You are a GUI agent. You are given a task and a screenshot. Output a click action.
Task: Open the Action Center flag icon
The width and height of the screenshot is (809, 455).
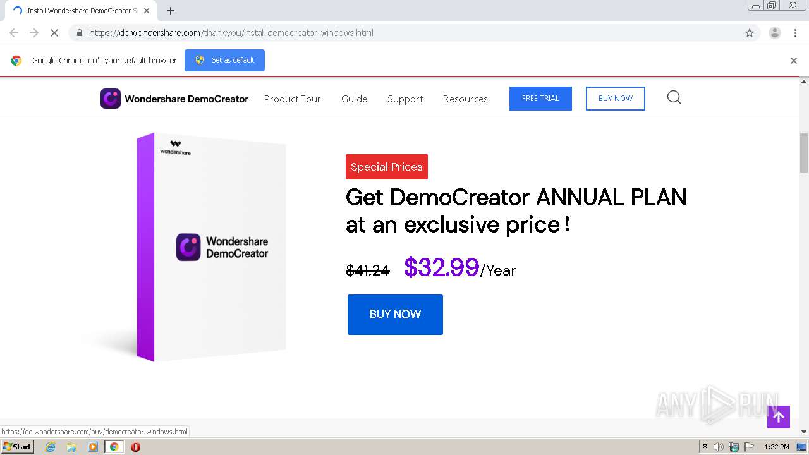pos(749,447)
